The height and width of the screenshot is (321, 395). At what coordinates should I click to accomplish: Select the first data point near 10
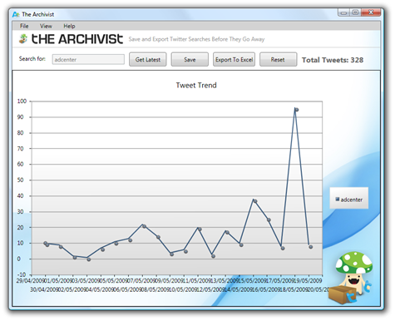click(46, 243)
